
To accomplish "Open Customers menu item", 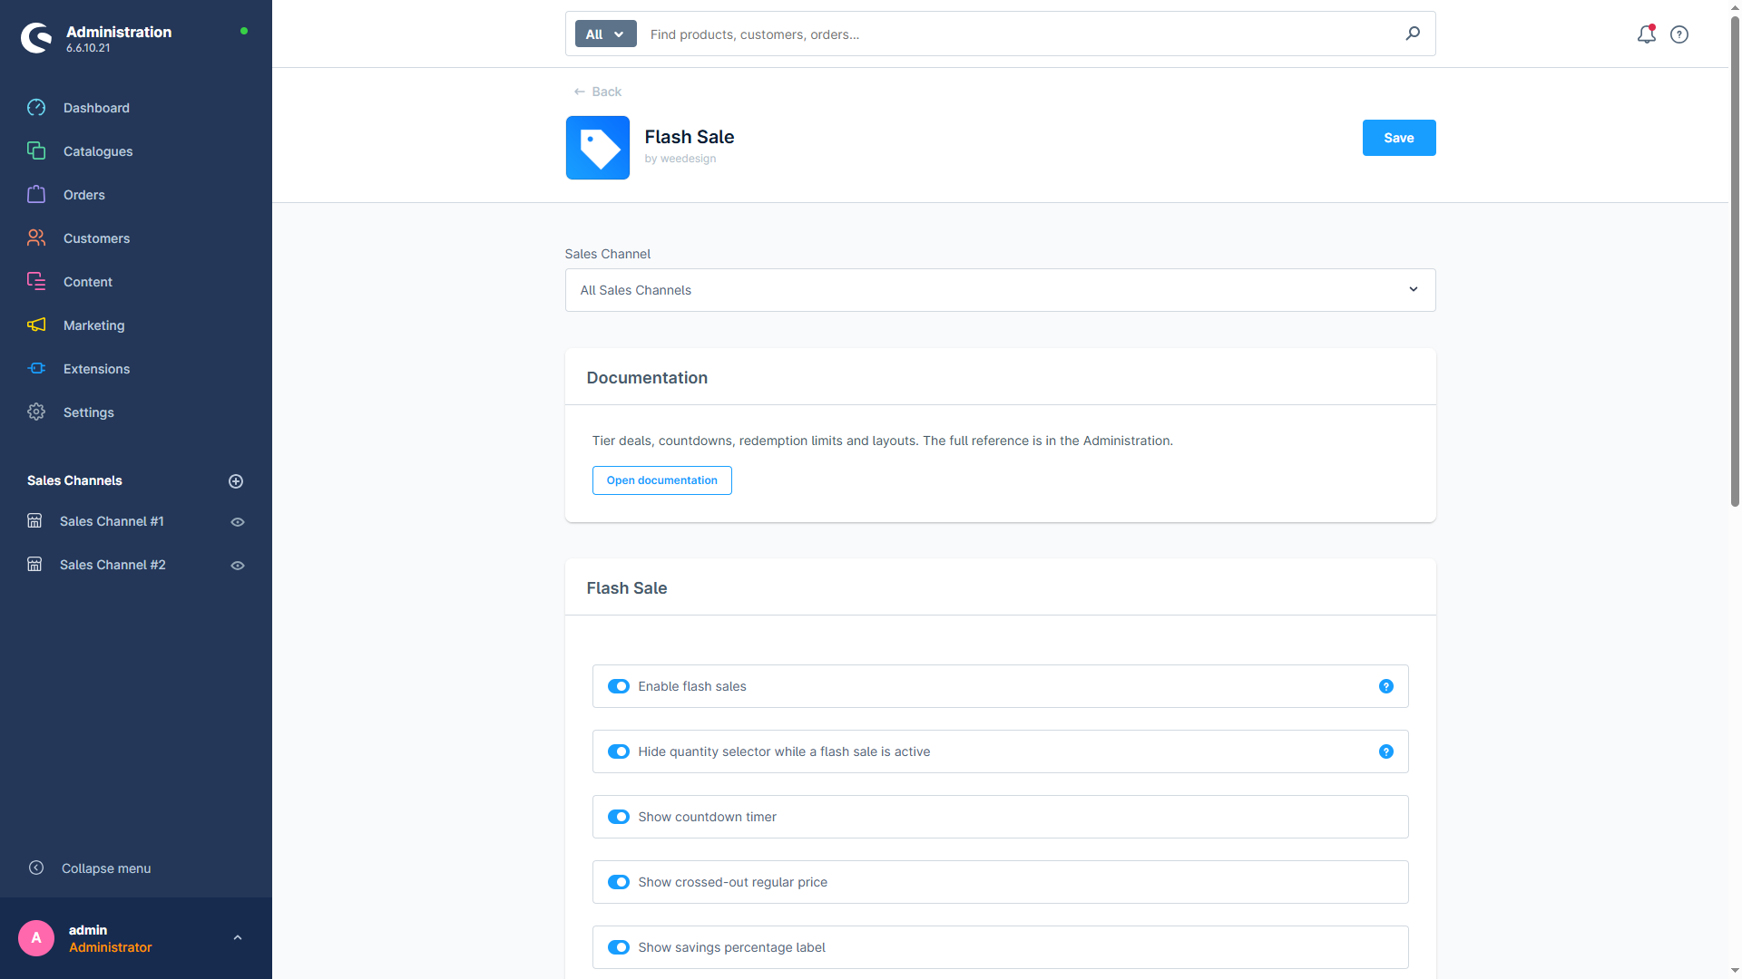I will click(97, 238).
